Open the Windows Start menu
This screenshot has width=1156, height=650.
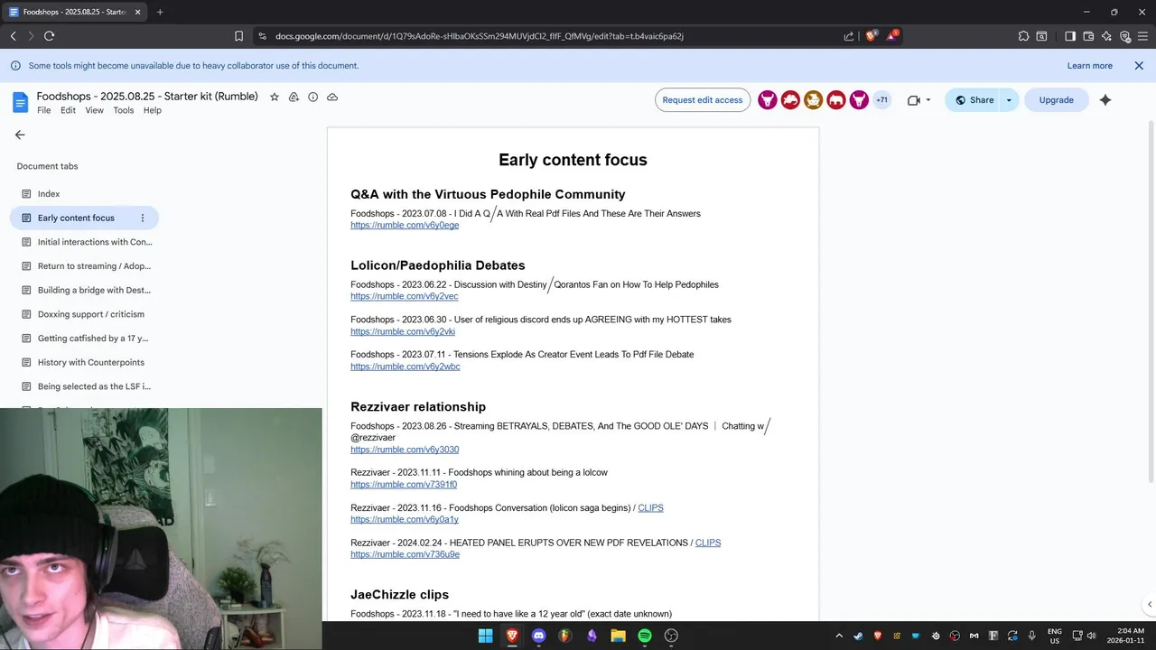click(486, 636)
